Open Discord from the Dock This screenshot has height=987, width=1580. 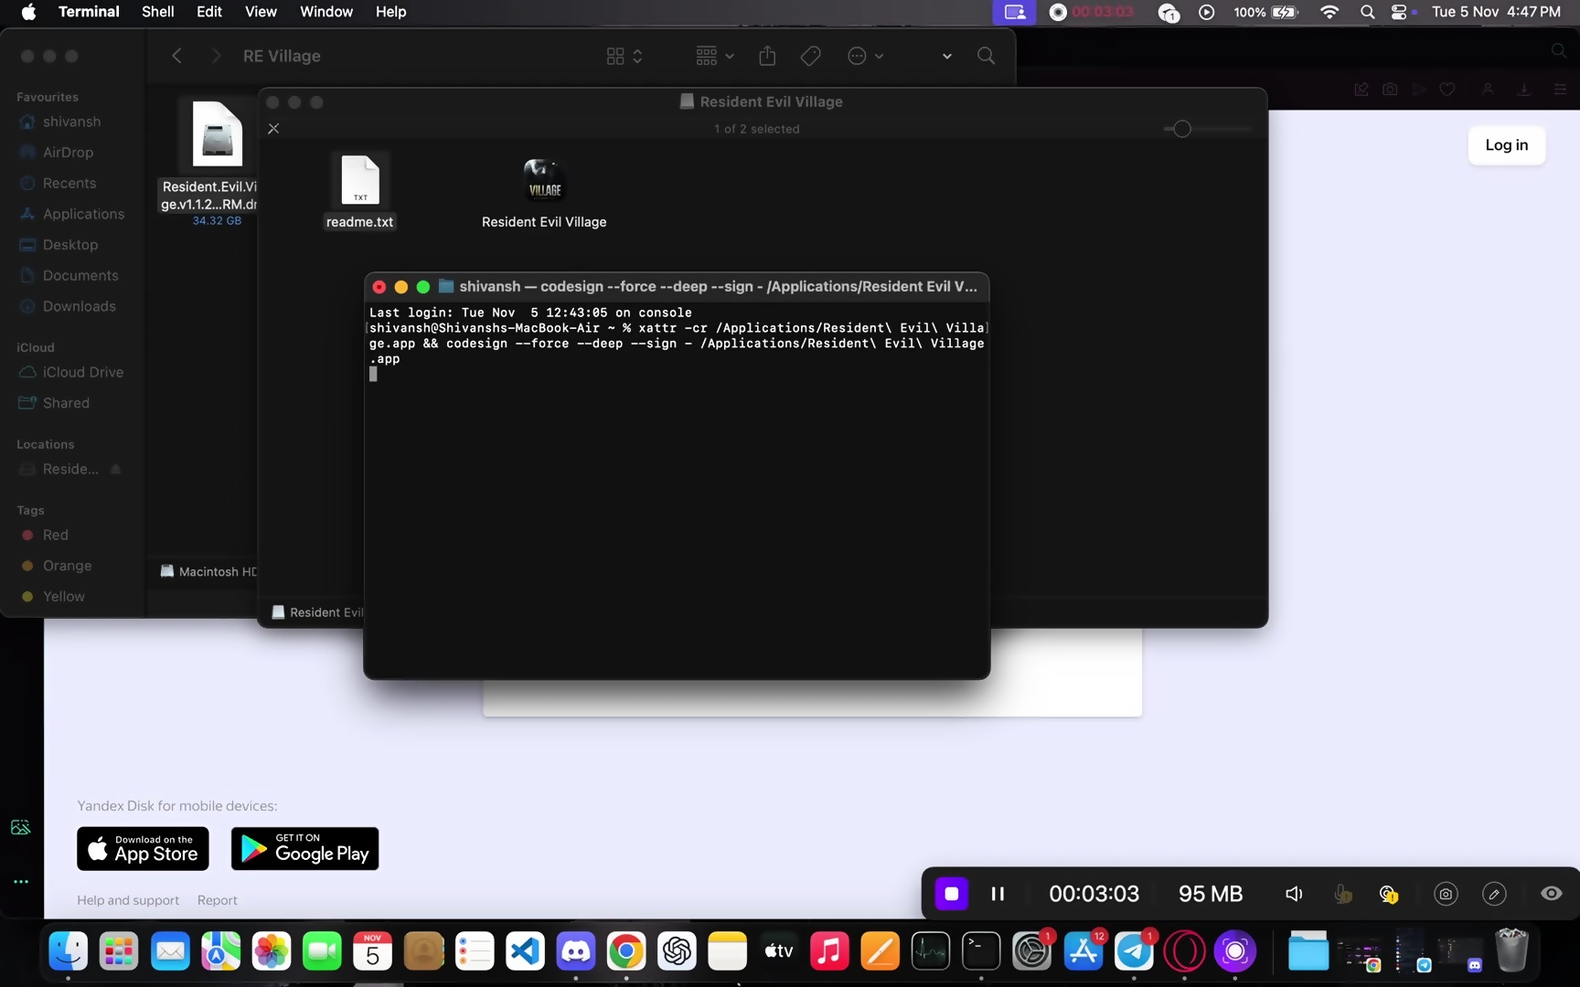[x=575, y=951]
